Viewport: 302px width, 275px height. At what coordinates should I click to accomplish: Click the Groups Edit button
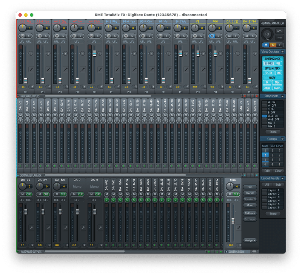pyautogui.click(x=267, y=171)
